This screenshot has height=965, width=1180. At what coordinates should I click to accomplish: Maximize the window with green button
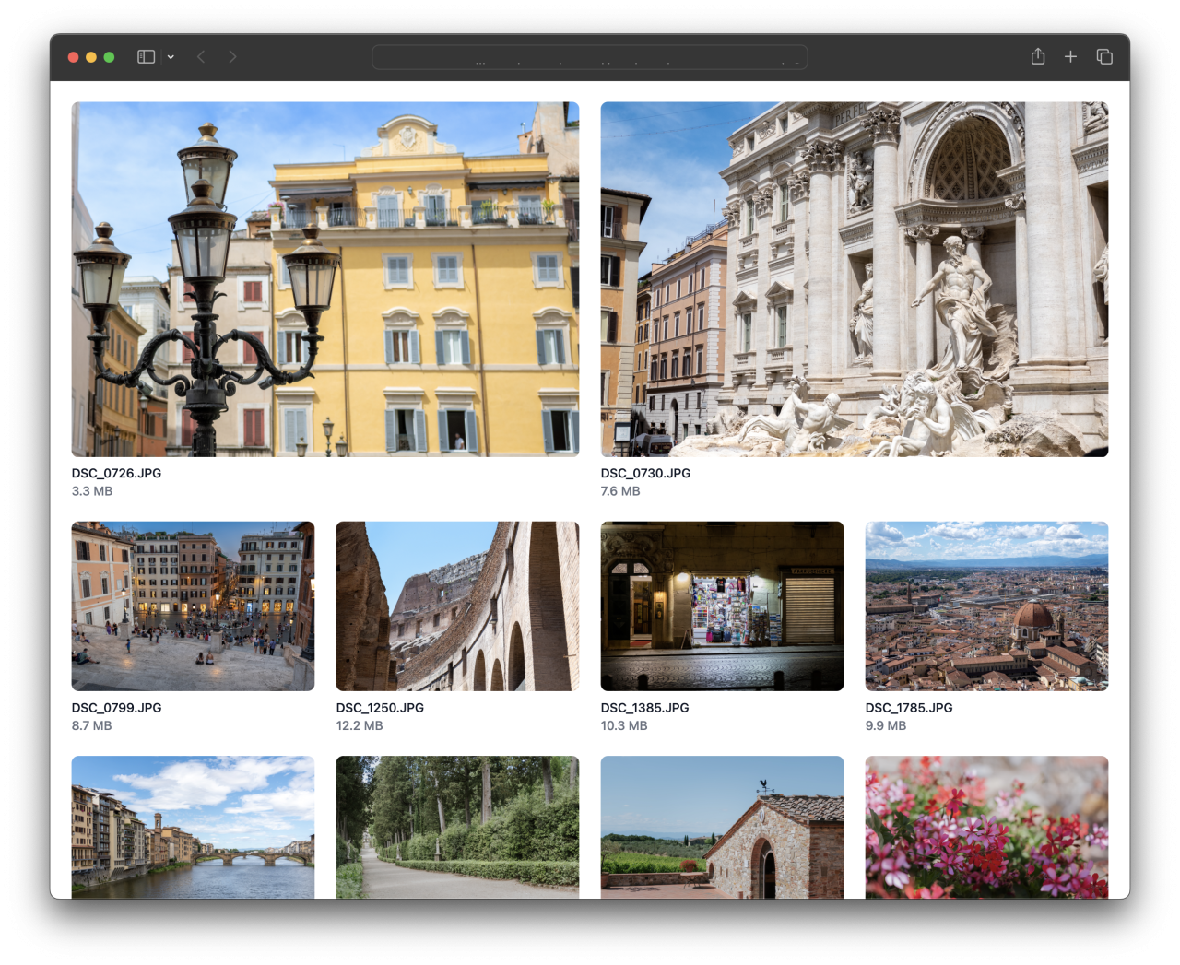(x=109, y=57)
